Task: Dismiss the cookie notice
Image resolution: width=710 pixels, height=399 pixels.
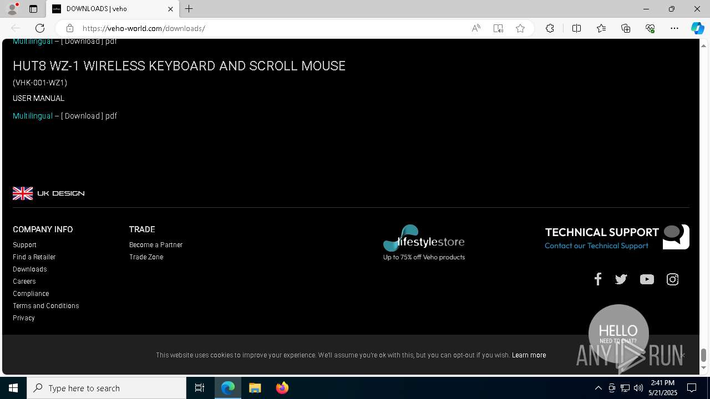Action: [682, 355]
